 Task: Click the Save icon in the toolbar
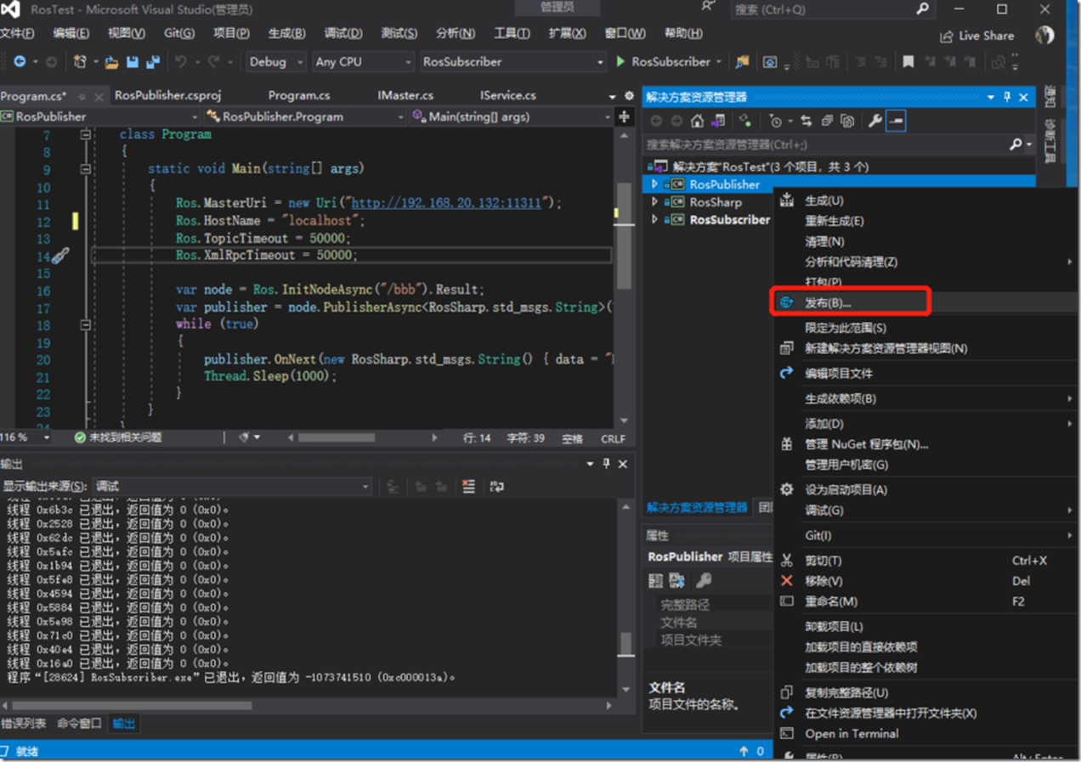(133, 62)
